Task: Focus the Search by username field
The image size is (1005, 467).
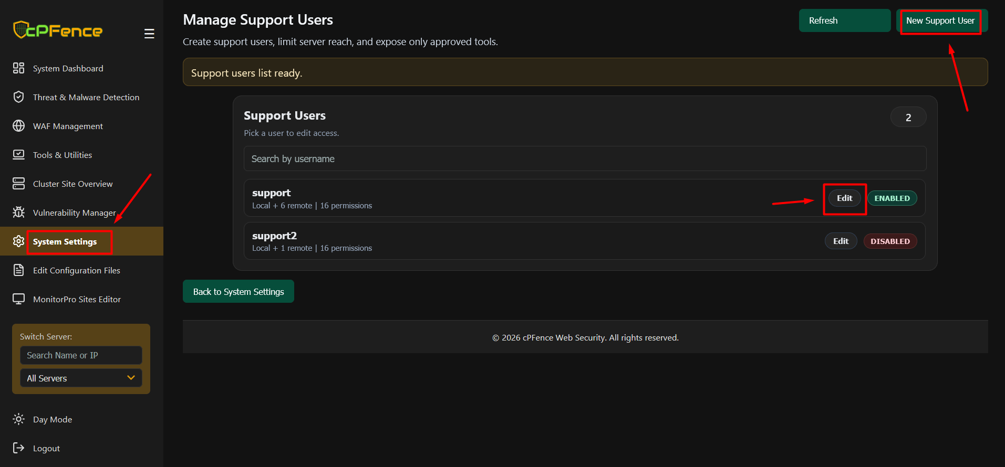Action: tap(585, 158)
